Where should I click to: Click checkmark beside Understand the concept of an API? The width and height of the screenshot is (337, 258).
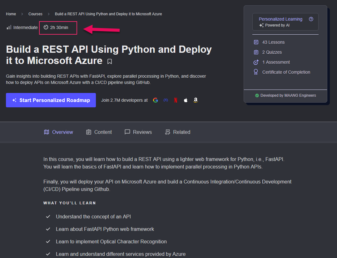click(48, 217)
